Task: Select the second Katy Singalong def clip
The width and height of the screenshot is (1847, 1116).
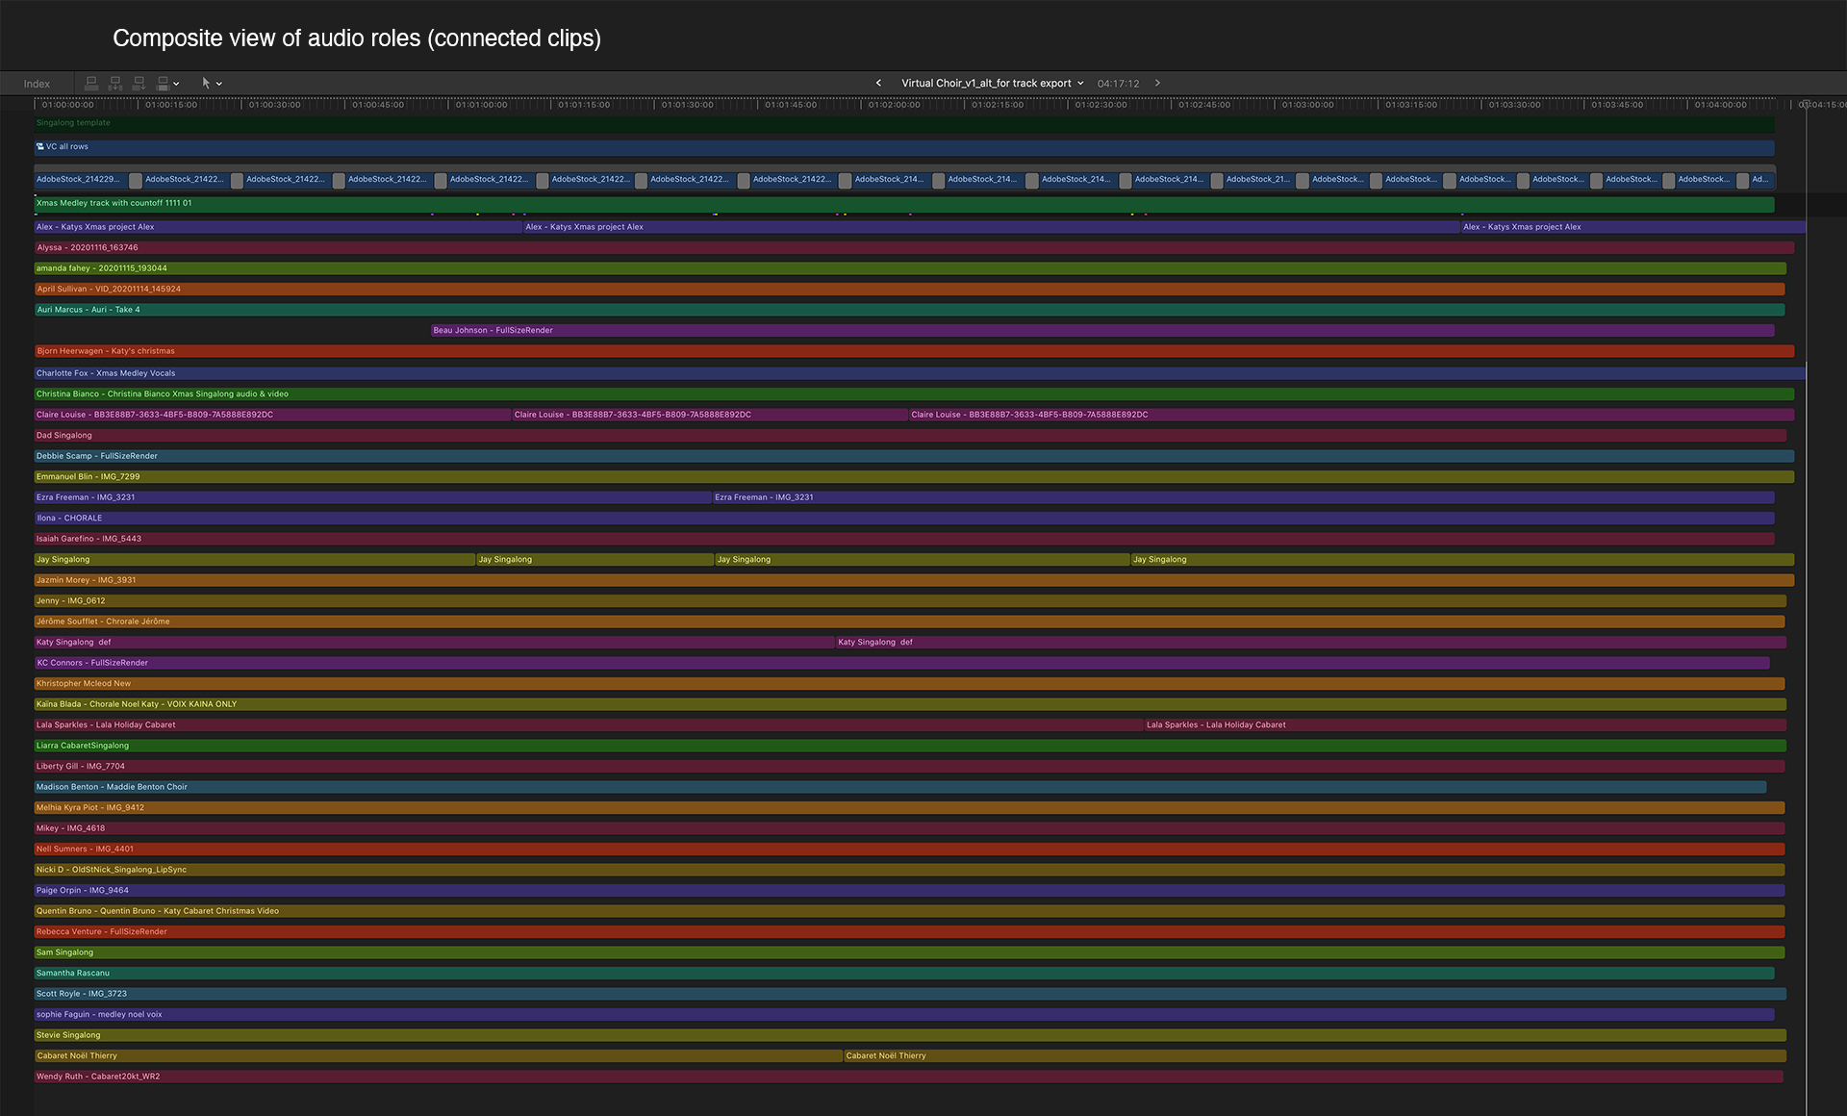Action: click(1311, 643)
